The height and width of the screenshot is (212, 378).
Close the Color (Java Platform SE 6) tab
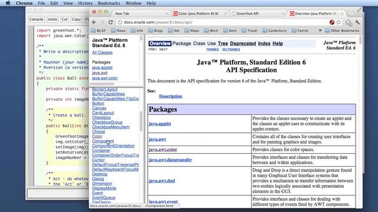226,14
